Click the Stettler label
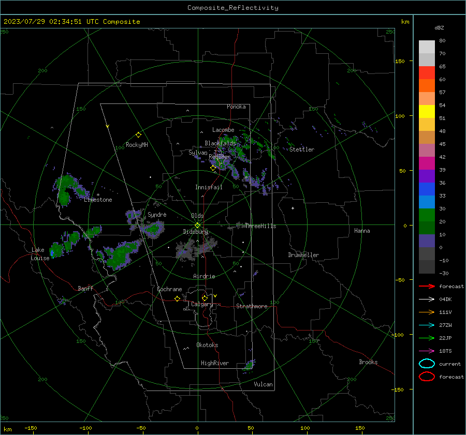466x435 pixels. click(x=302, y=149)
